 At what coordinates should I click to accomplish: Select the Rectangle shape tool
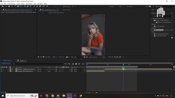25,7
